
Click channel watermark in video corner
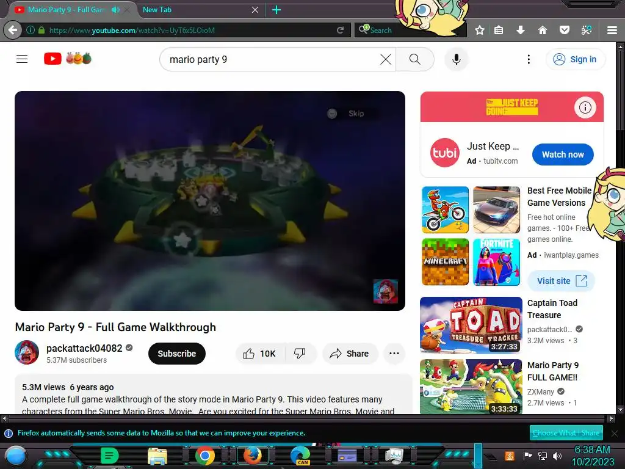coord(385,291)
